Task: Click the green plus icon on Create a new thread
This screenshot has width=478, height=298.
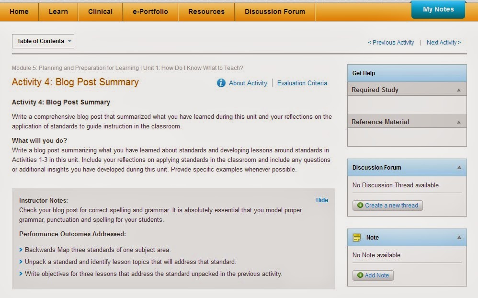Action: coord(360,206)
